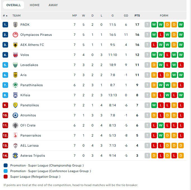The height and width of the screenshot is (190, 191).
Task: Click the PAOK club crest icon
Action: click(15, 25)
